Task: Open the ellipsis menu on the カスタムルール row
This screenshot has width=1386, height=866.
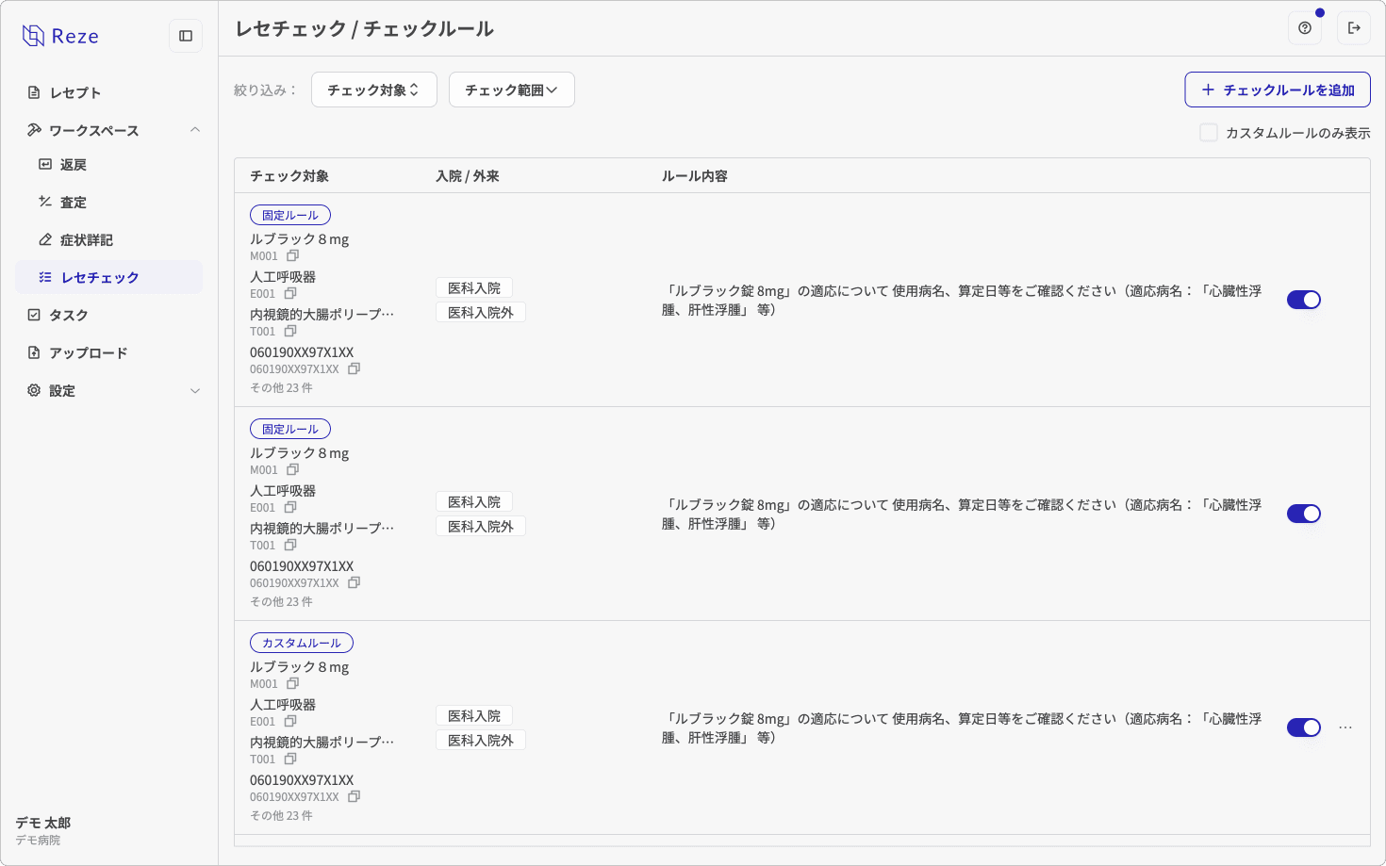Action: [1345, 727]
